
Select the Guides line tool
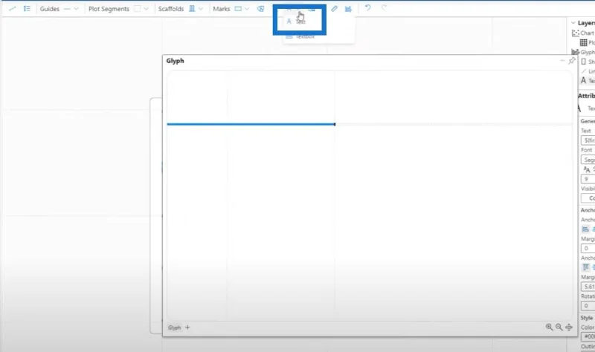pyautogui.click(x=67, y=9)
